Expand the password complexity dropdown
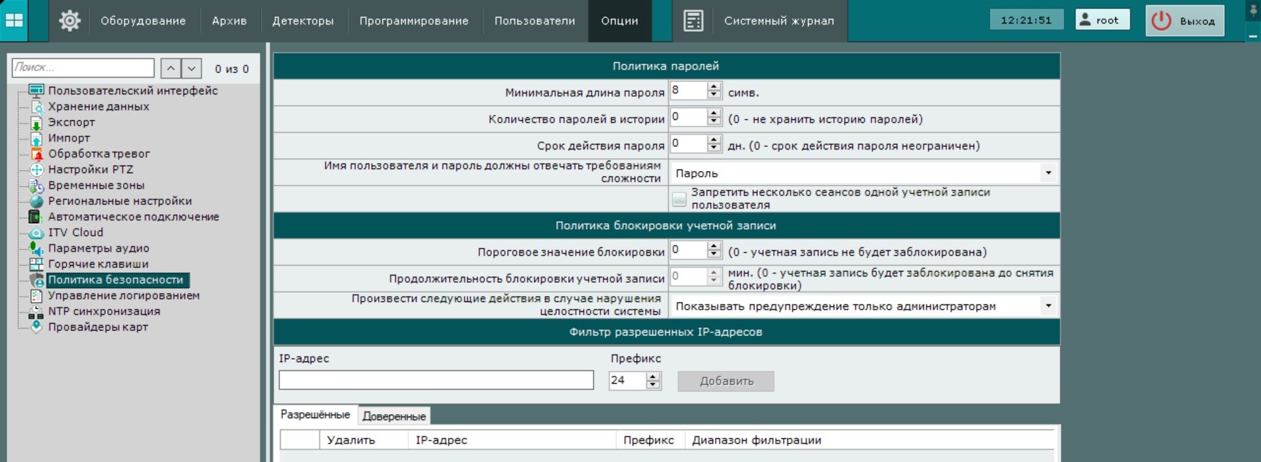This screenshot has height=462, width=1261. (1048, 173)
